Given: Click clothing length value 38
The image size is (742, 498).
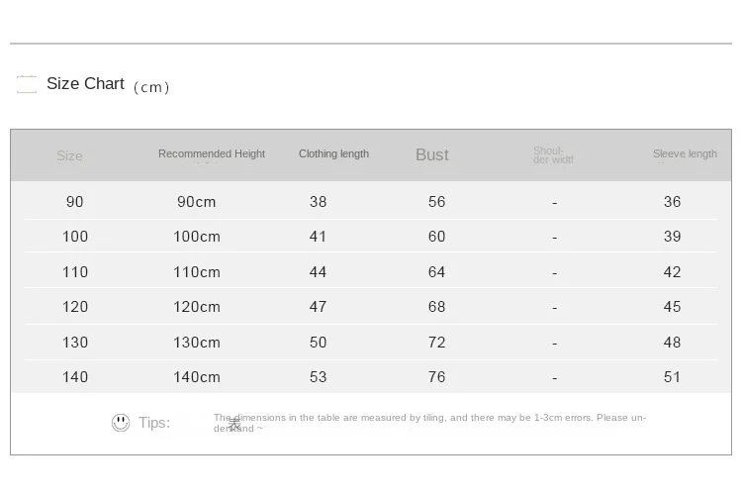Looking at the screenshot, I should 318,202.
